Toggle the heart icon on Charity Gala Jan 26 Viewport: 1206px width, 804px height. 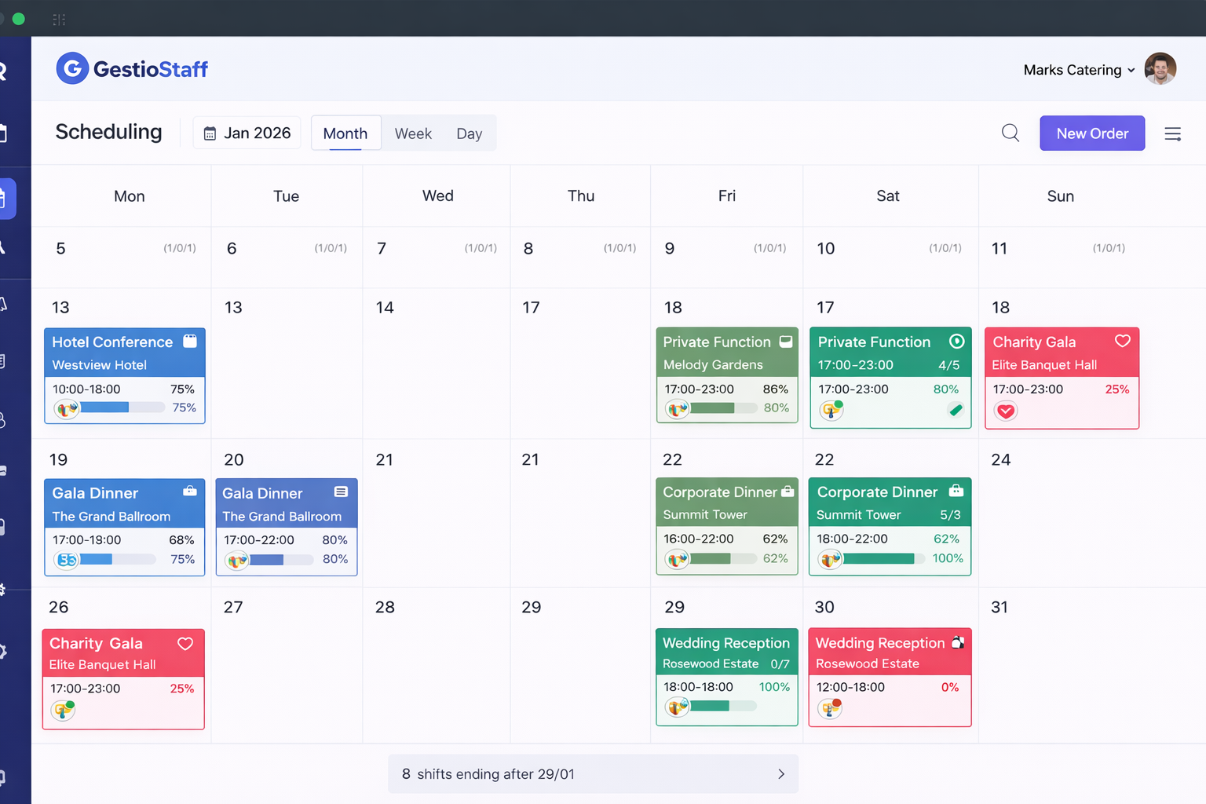click(185, 643)
